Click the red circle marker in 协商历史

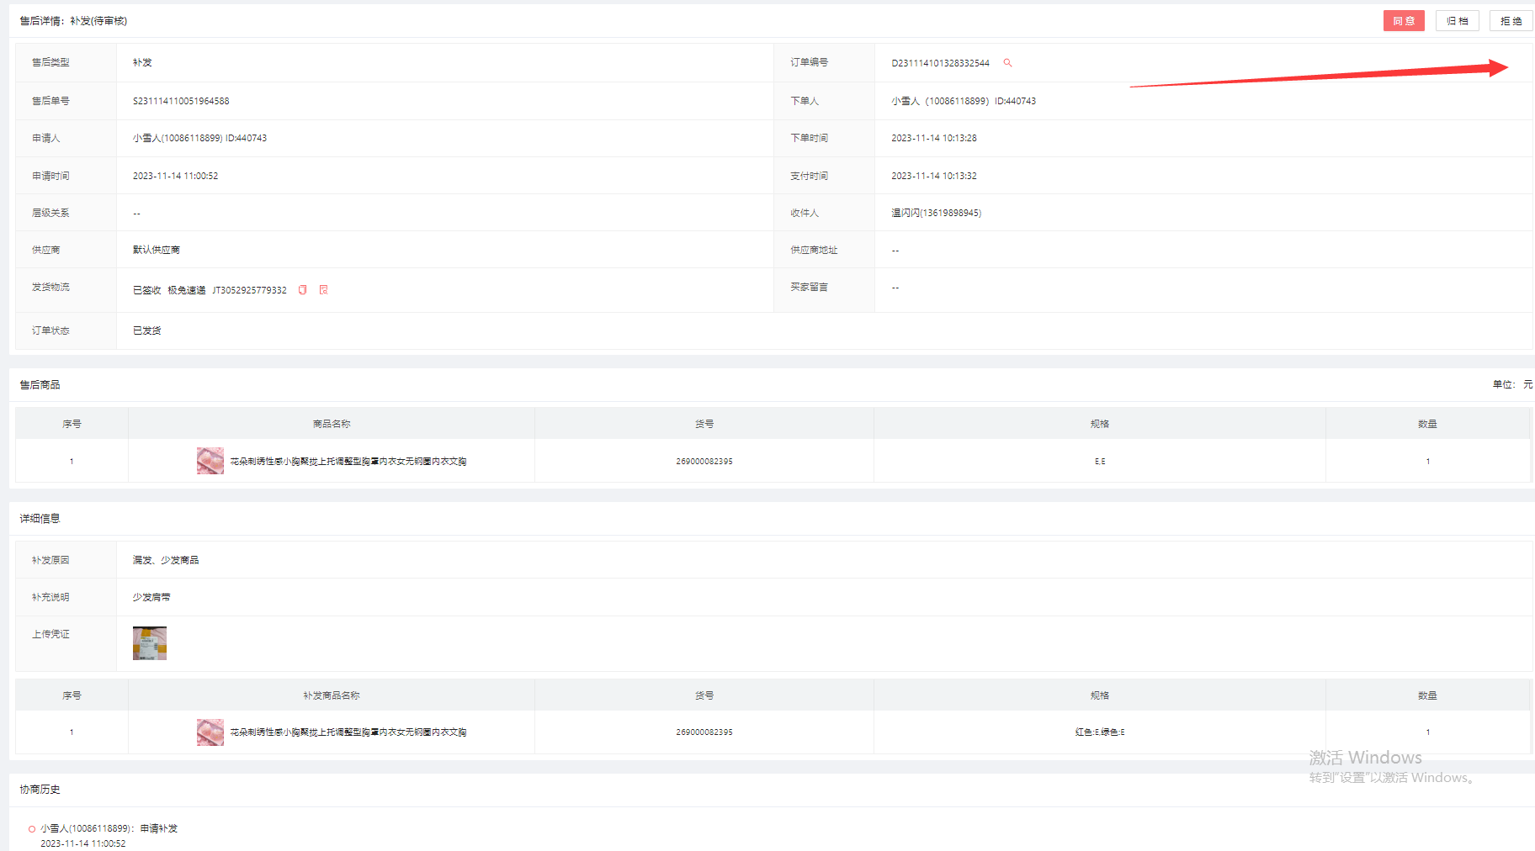pos(32,829)
